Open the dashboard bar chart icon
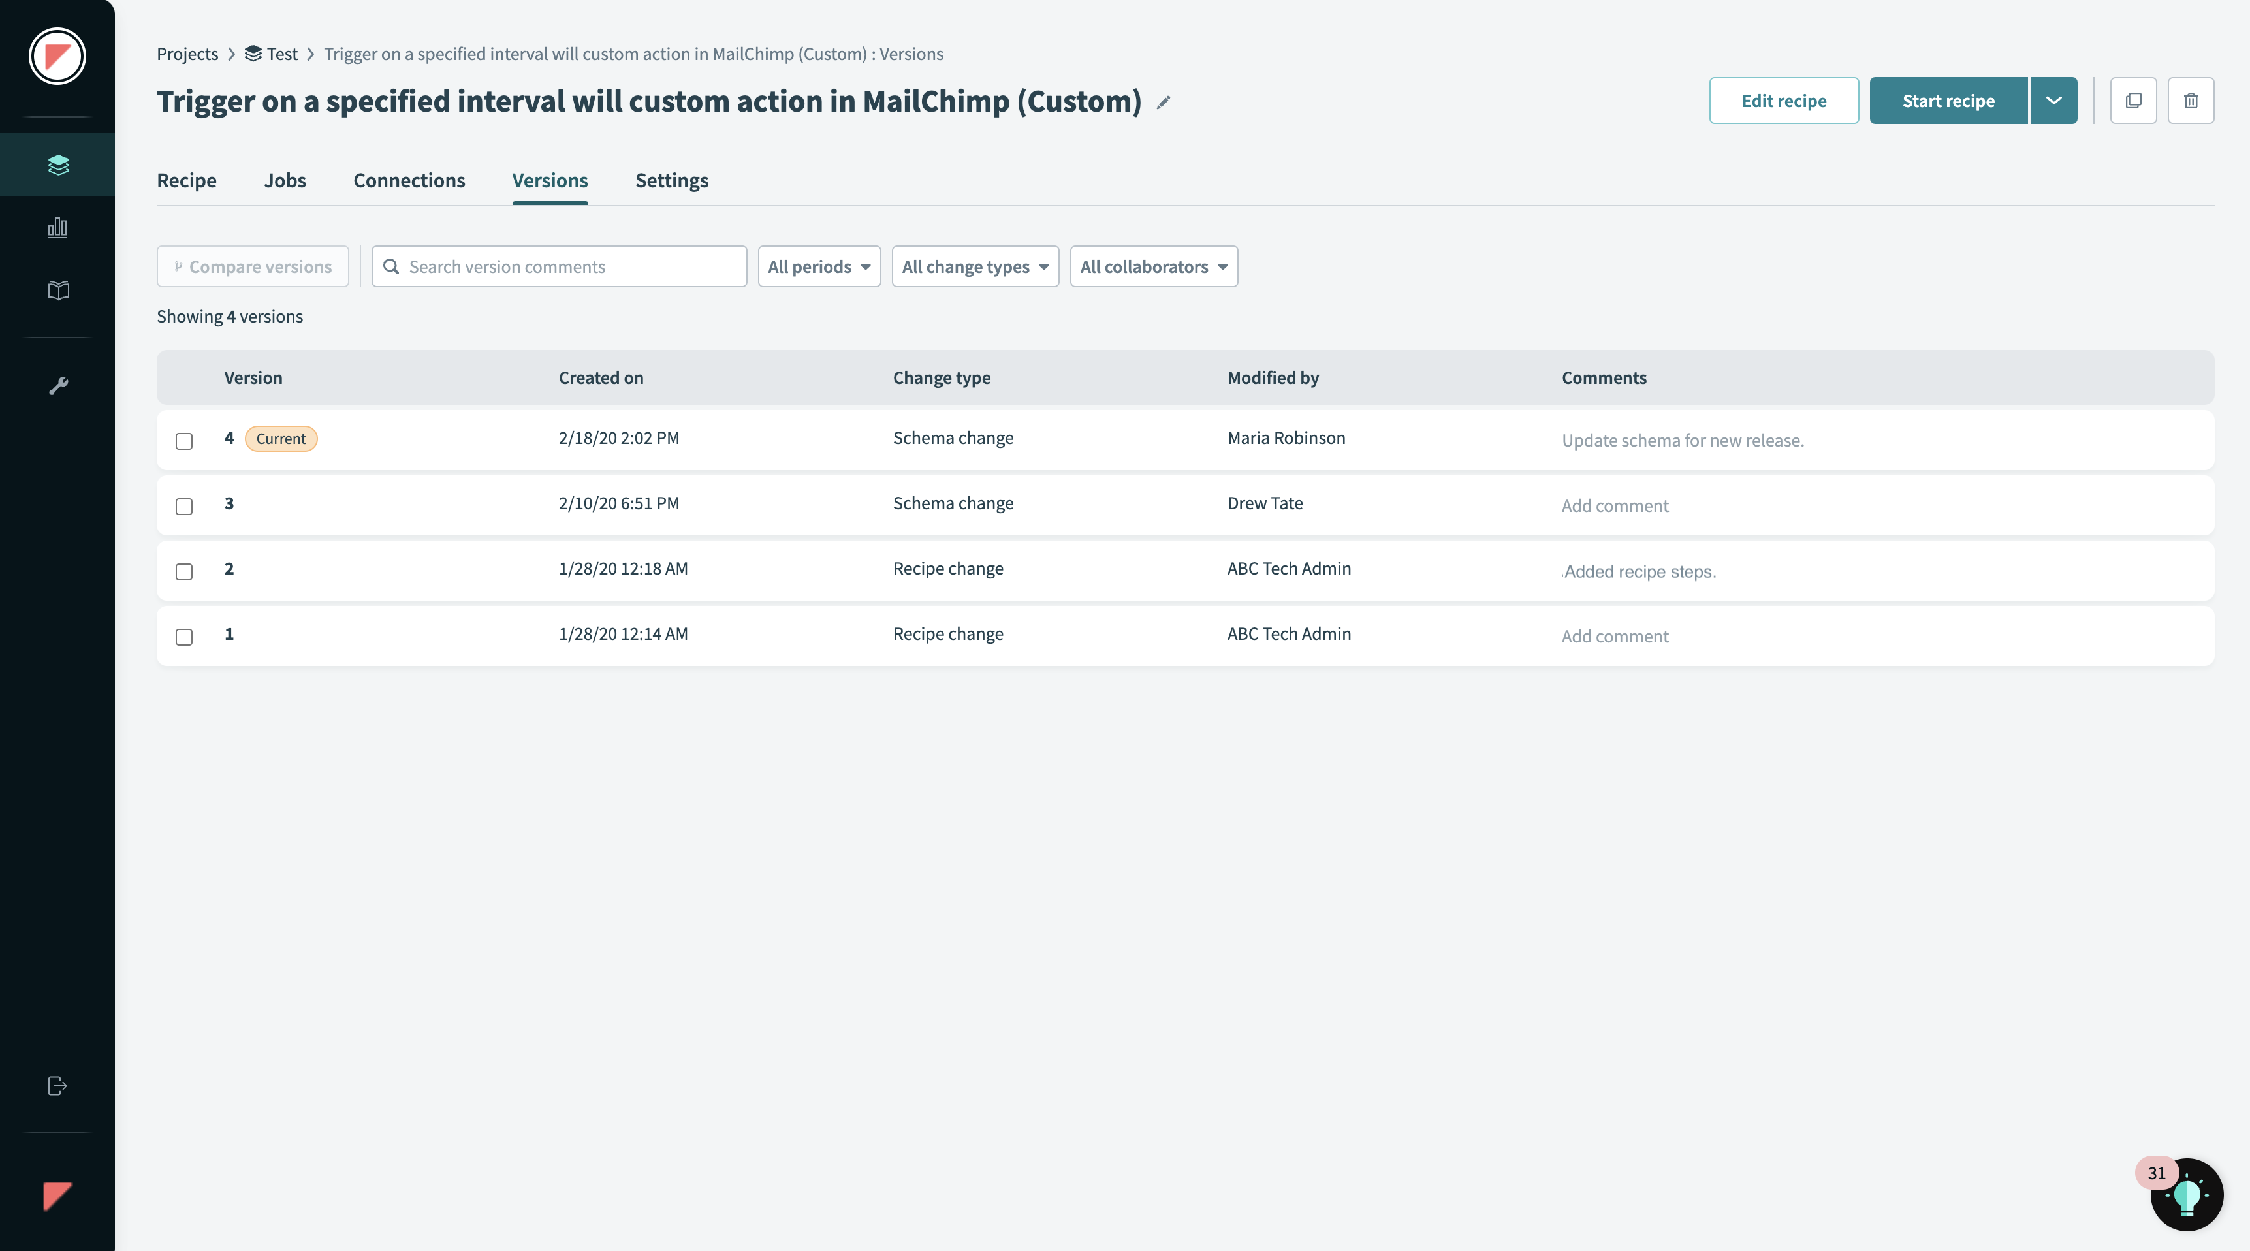The image size is (2250, 1251). click(x=57, y=228)
